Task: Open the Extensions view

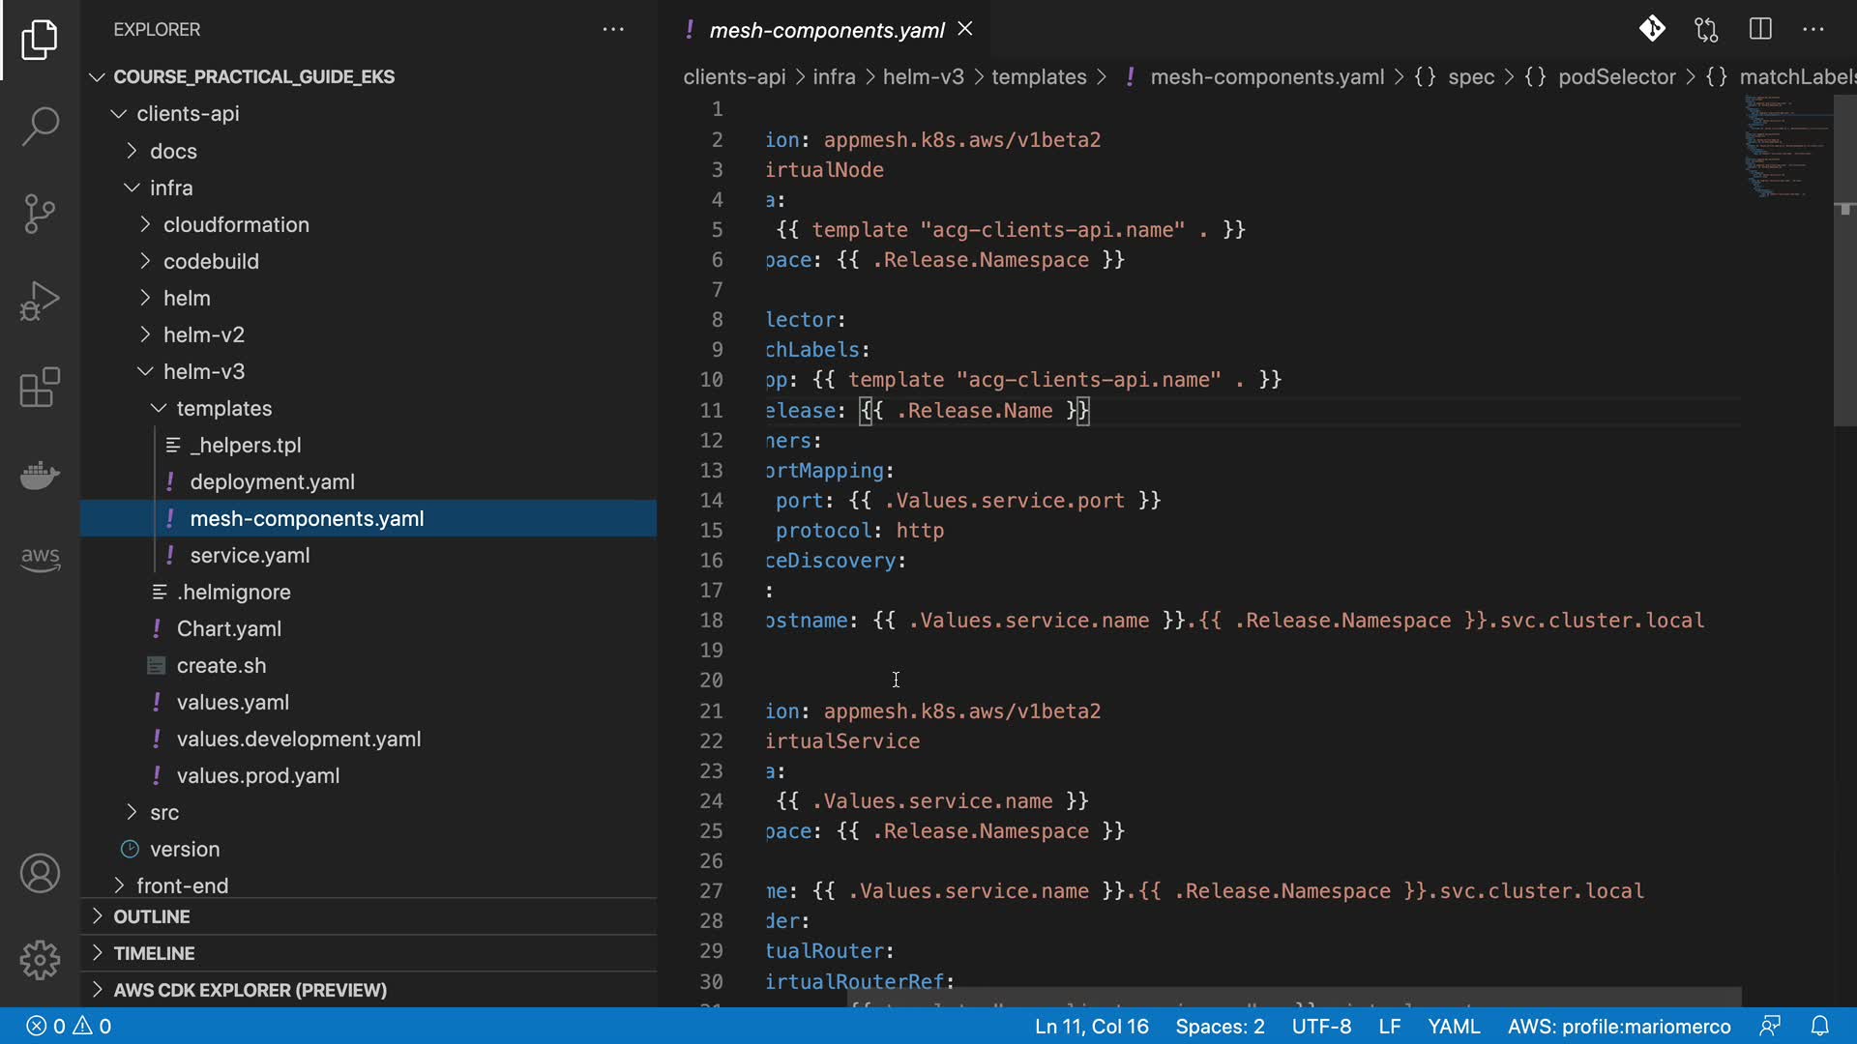Action: pos(40,388)
